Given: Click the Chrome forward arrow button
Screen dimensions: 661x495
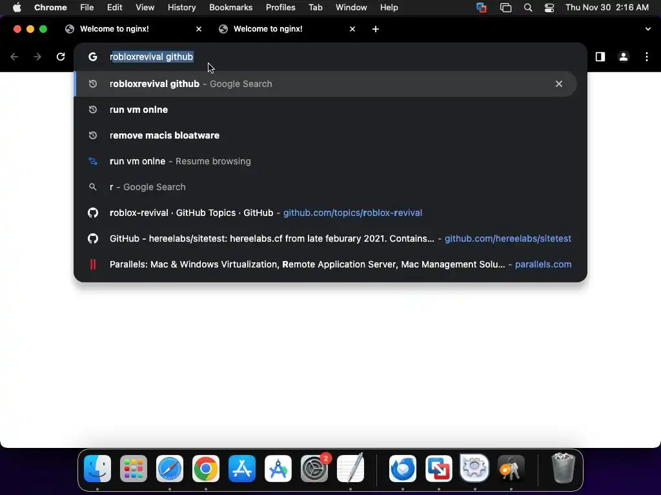Looking at the screenshot, I should click(37, 57).
